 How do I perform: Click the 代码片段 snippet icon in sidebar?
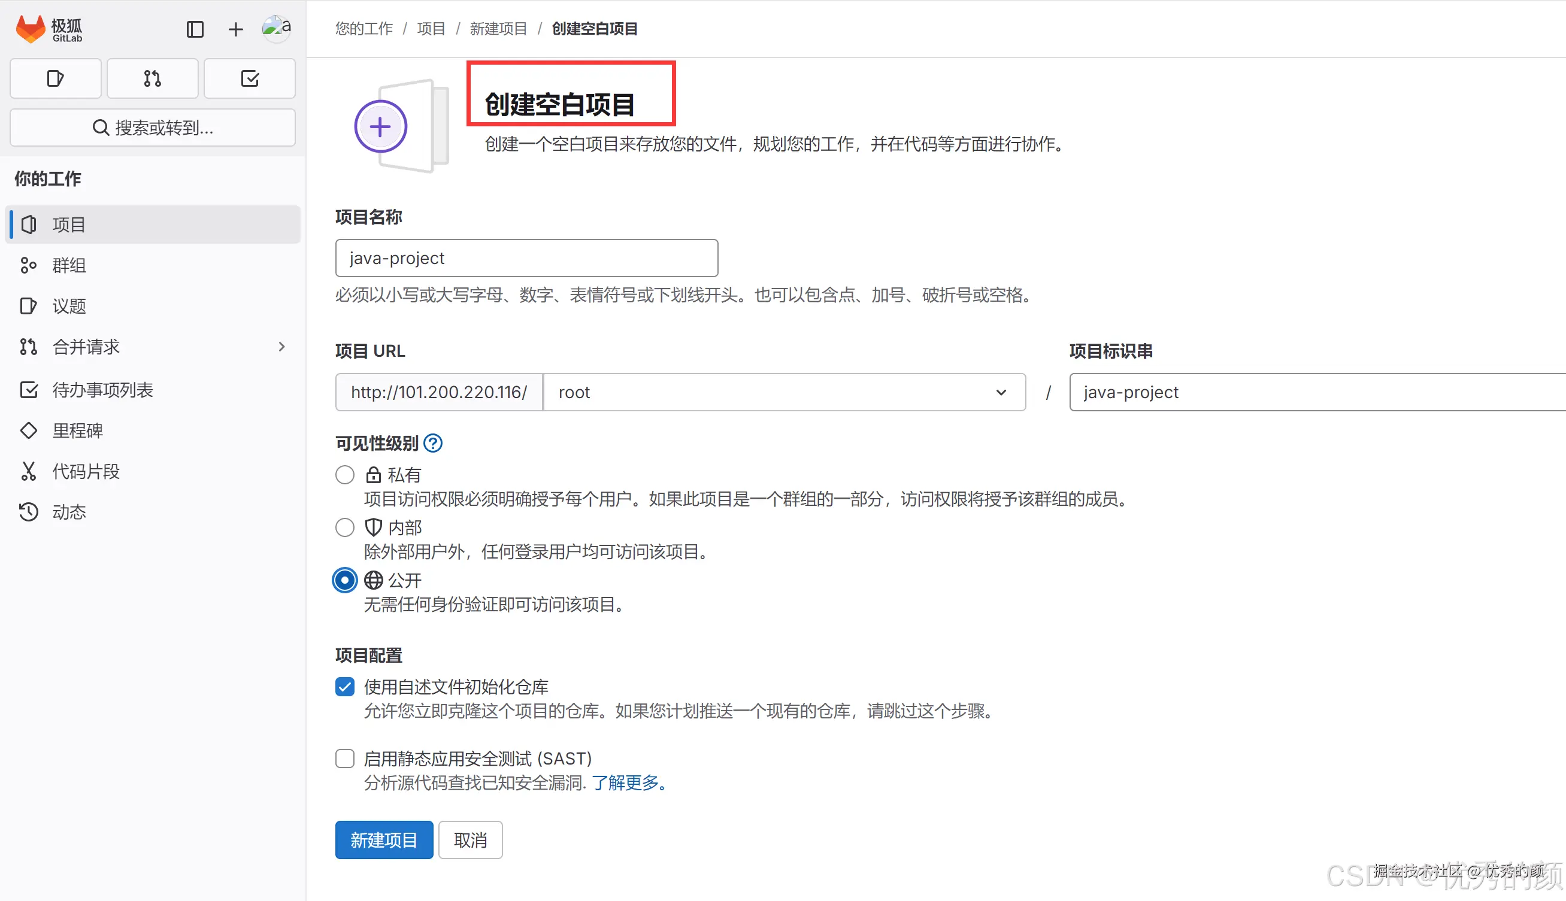click(29, 471)
